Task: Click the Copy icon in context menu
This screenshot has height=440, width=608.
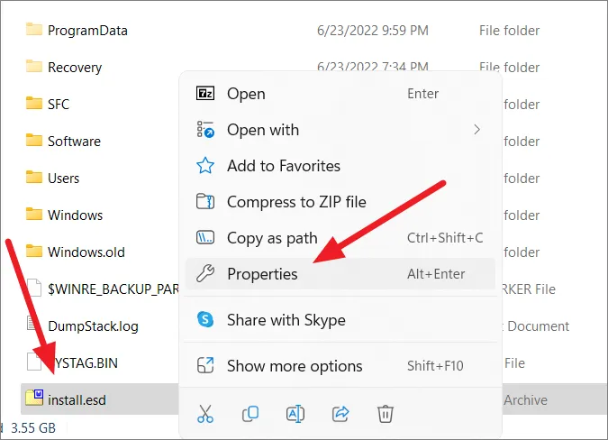Action: pos(250,414)
